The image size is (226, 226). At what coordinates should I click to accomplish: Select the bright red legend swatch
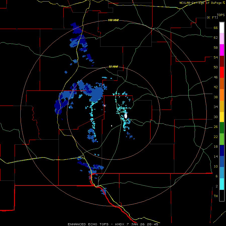pos(222,72)
